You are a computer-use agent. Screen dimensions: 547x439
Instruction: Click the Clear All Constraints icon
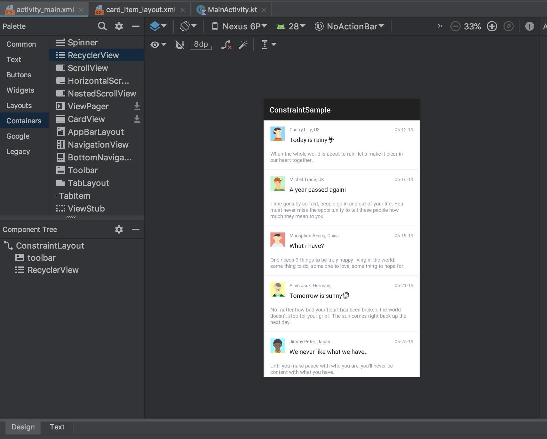coord(226,44)
